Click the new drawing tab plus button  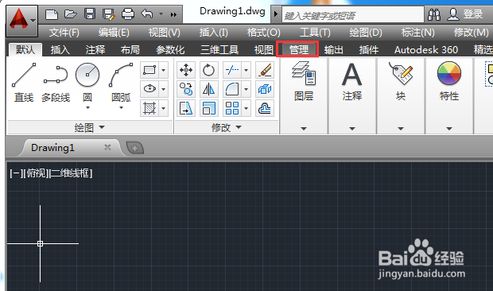pyautogui.click(x=135, y=148)
